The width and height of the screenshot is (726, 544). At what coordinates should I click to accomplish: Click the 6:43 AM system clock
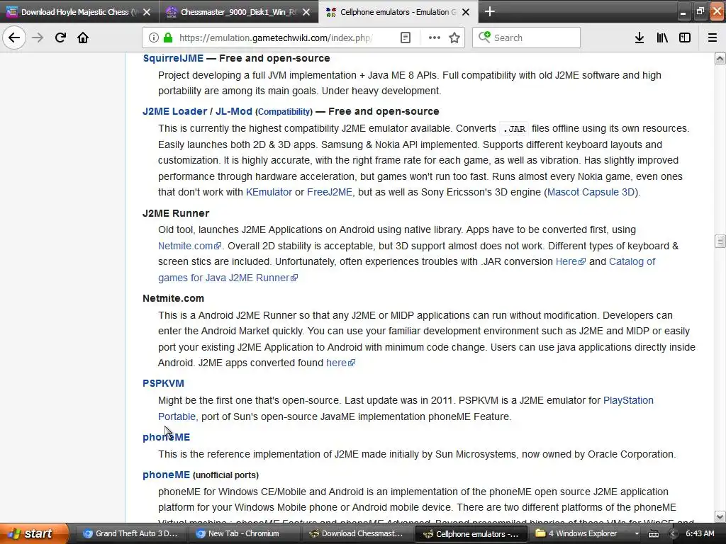pos(700,533)
